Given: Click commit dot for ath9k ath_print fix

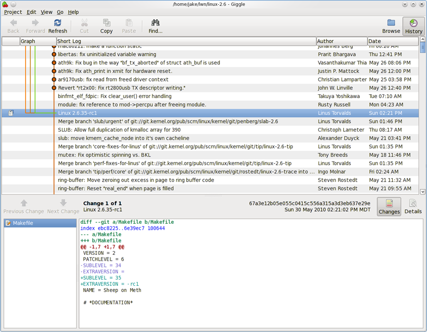Looking at the screenshot, I should tap(54, 71).
